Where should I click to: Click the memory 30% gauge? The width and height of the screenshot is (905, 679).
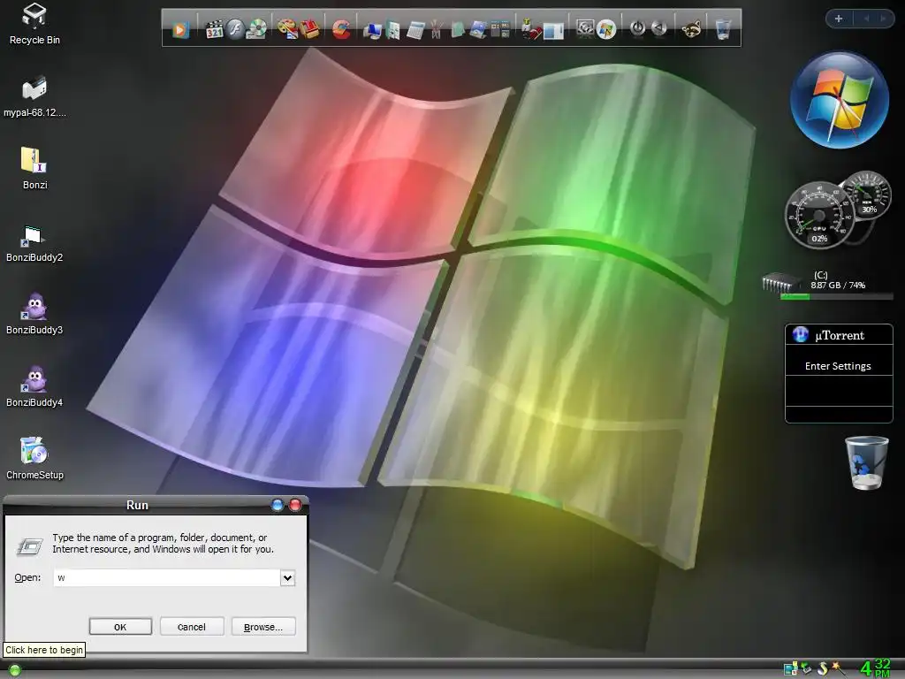coord(868,196)
